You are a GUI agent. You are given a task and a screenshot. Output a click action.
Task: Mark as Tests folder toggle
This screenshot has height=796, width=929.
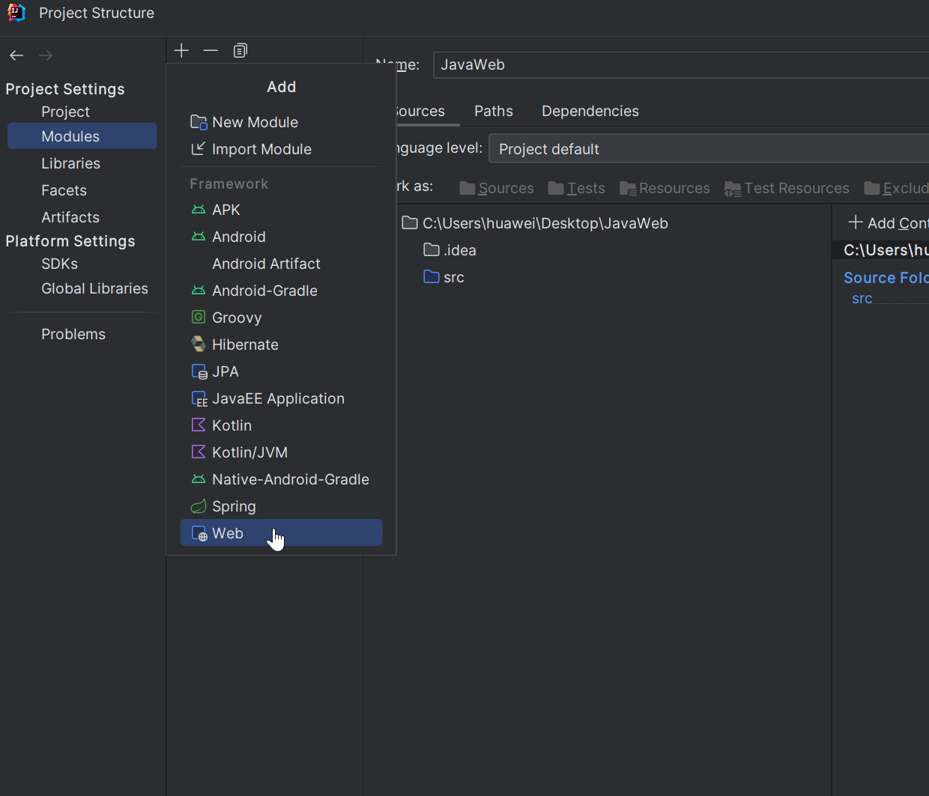pos(576,189)
